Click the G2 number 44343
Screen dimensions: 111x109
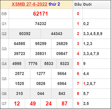57,34
